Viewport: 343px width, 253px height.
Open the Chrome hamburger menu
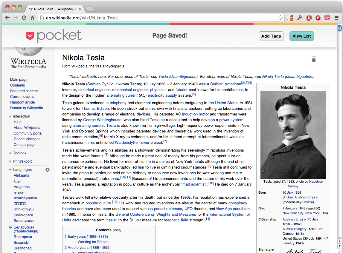337,18
